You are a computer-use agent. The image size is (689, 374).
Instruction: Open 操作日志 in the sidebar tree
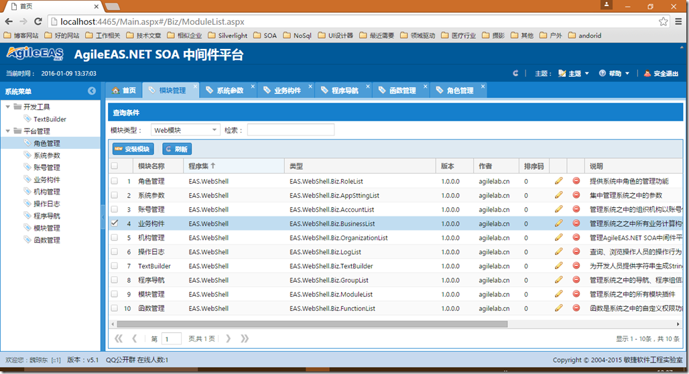(46, 204)
